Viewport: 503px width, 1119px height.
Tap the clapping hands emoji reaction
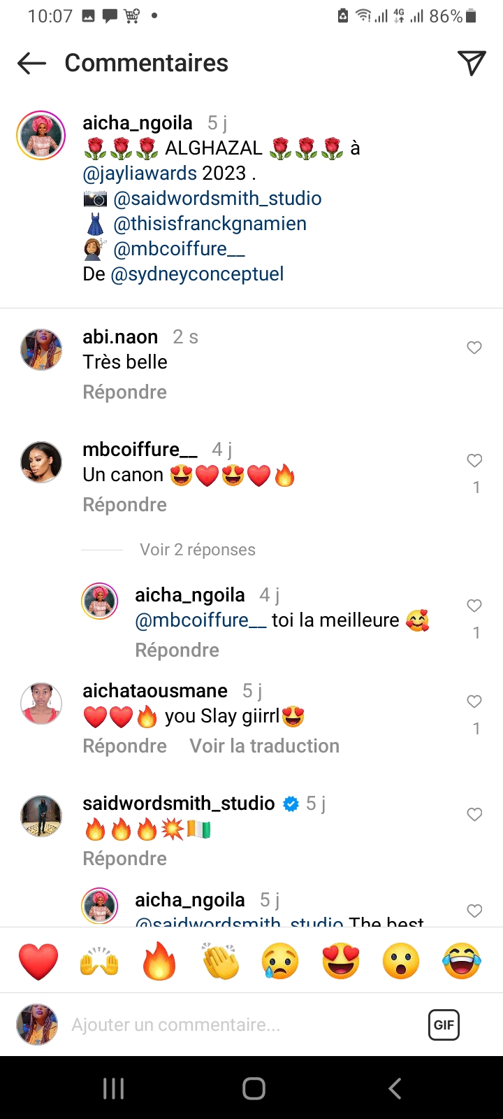(220, 961)
